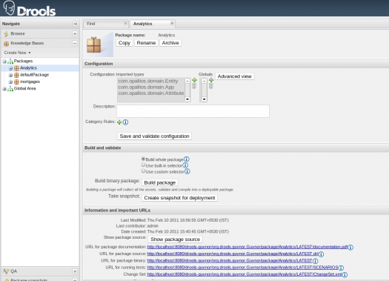The width and height of the screenshot is (389, 281).
Task: Add a global with green plus icon
Action: [211, 80]
